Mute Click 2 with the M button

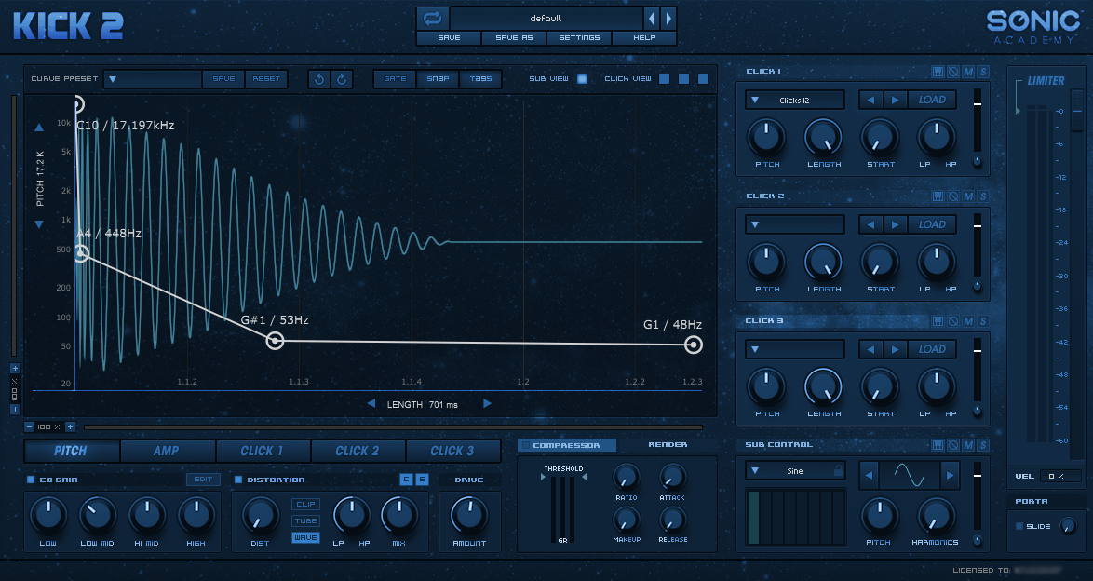(x=968, y=196)
